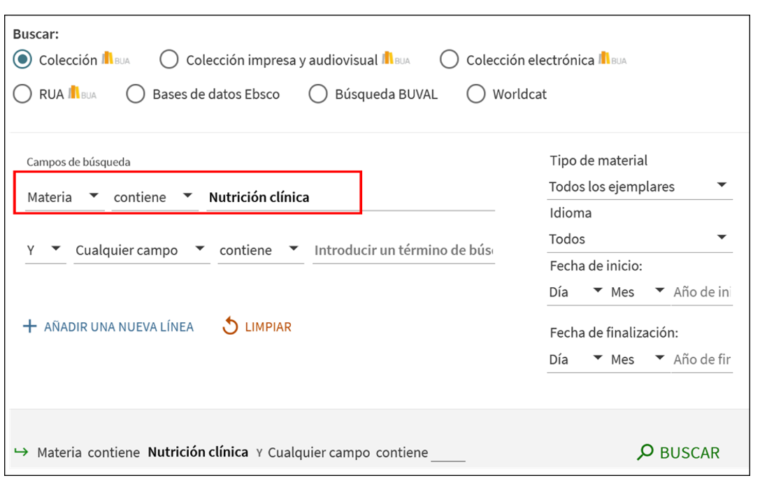760x492 pixels.
Task: Click the BUA icon beside RUA
Action: 82,94
